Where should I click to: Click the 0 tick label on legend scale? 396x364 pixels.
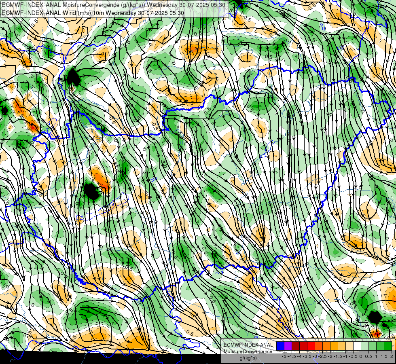pyautogui.click(x=361, y=356)
